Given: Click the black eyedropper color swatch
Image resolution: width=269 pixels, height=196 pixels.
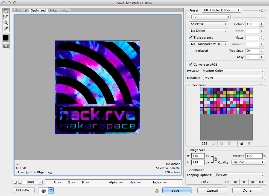Looking at the screenshot, I should pos(6,38).
